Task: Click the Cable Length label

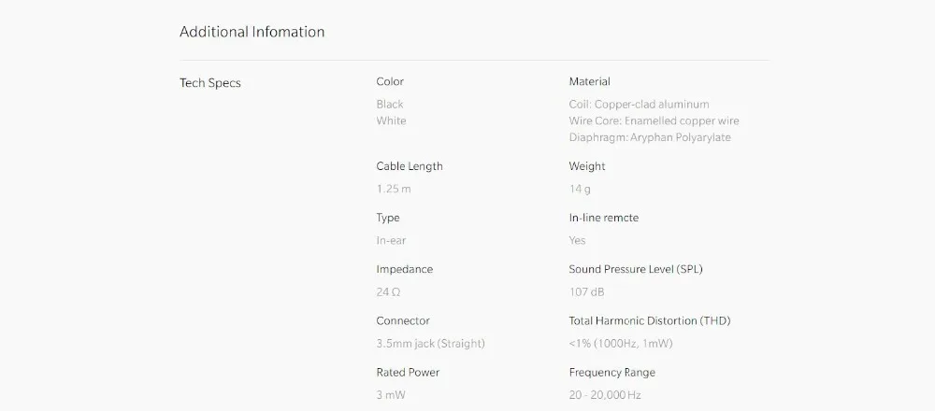Action: pyautogui.click(x=410, y=166)
